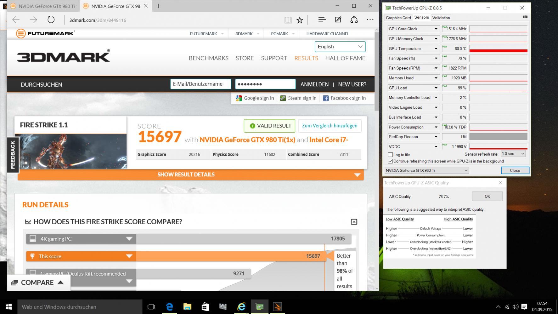
Task: Open the Edge share icon
Action: click(354, 20)
